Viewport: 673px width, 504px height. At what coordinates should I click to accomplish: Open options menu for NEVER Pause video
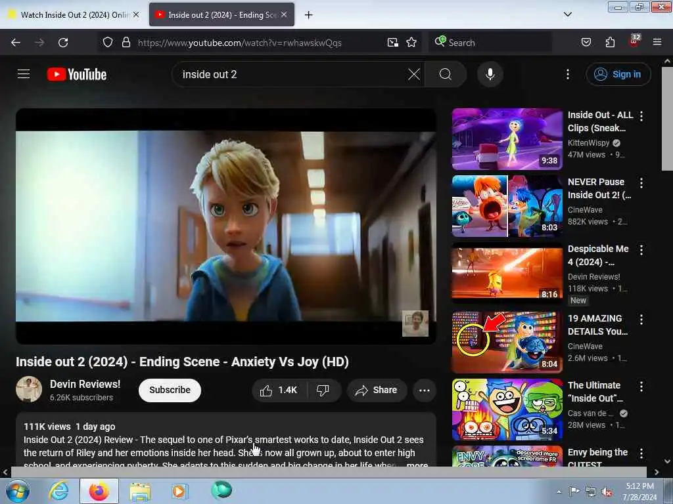641,183
